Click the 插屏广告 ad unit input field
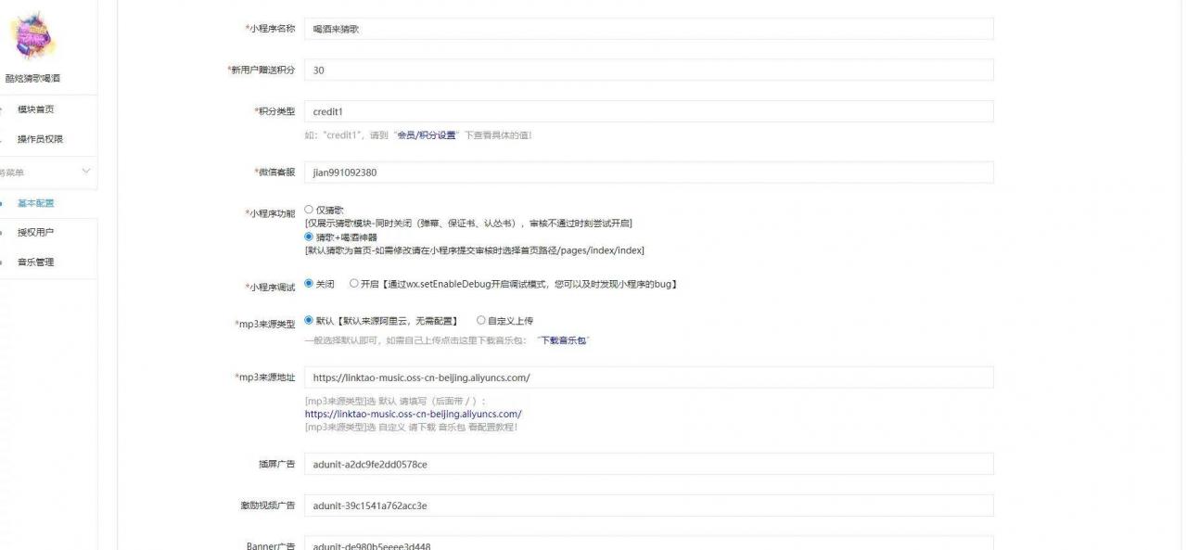 tap(649, 465)
